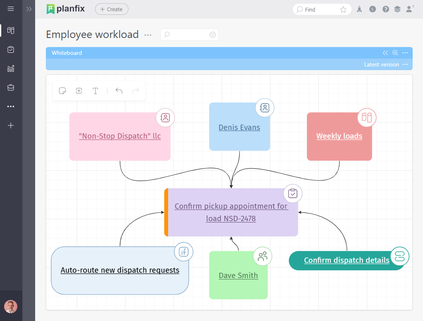Focus the Find search field
Viewport: 423px width, 321px height.
pyautogui.click(x=318, y=9)
